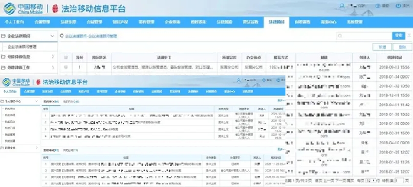Click the 新增 add button
This screenshot has height=187, width=413.
[382, 47]
